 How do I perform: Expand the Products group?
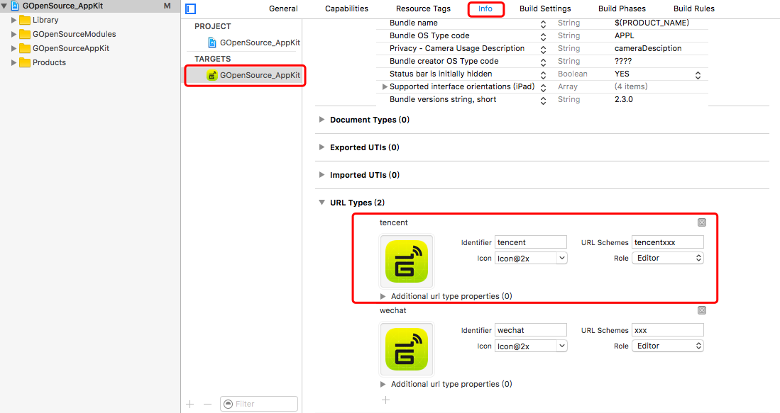click(x=12, y=62)
